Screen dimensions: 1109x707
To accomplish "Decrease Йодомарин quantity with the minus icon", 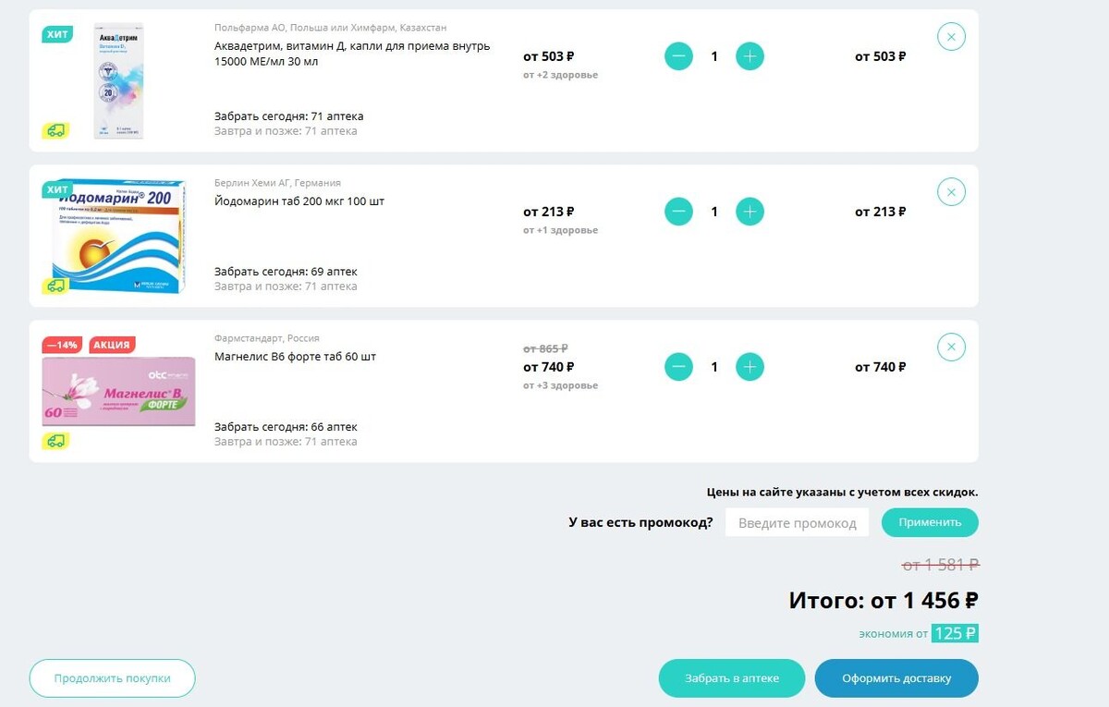I will (678, 211).
